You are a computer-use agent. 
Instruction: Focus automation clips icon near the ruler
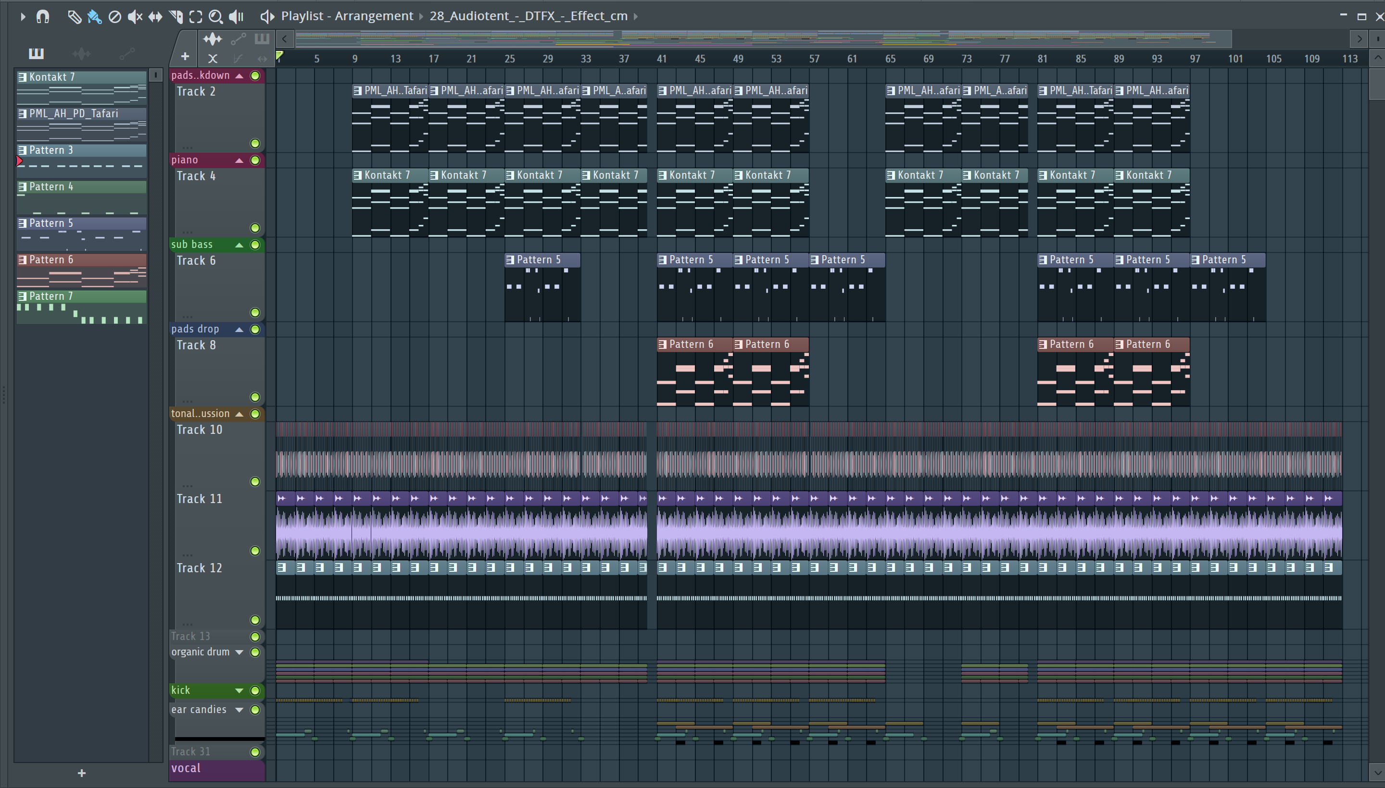click(x=239, y=38)
